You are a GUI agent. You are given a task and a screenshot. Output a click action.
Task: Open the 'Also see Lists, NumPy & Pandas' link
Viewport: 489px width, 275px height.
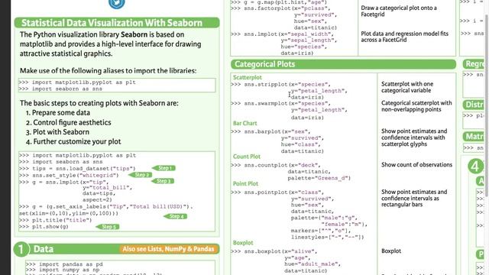pos(168,249)
